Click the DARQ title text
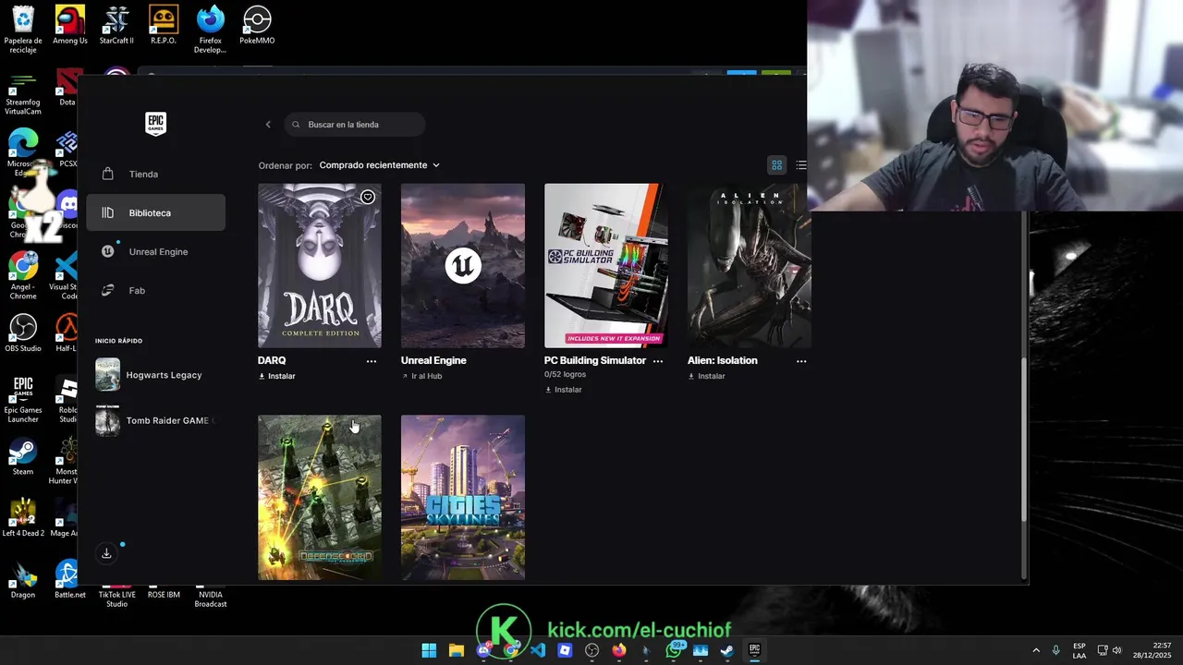 click(x=272, y=360)
